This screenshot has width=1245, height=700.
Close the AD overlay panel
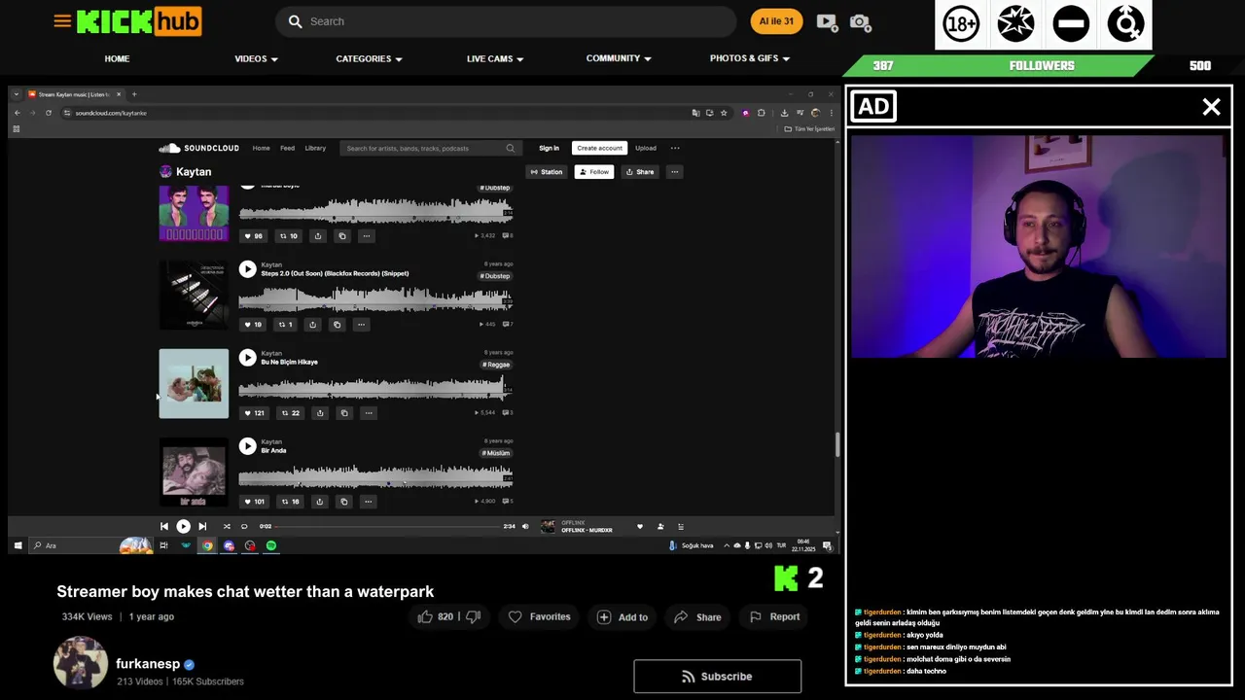click(x=1211, y=107)
